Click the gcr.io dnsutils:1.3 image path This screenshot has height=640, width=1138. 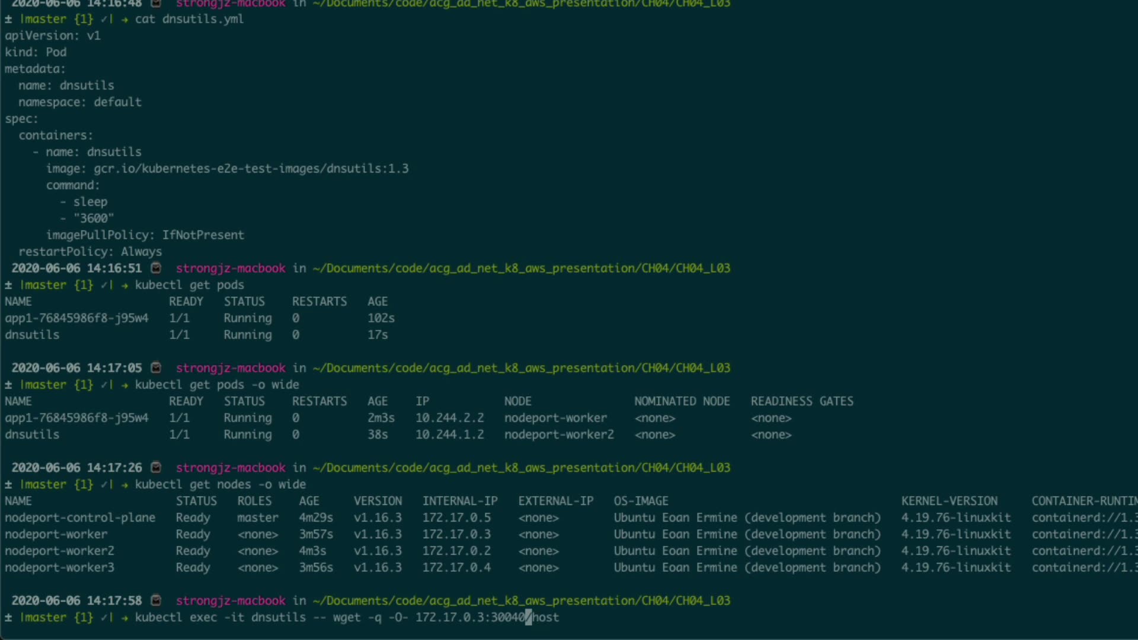pyautogui.click(x=251, y=169)
